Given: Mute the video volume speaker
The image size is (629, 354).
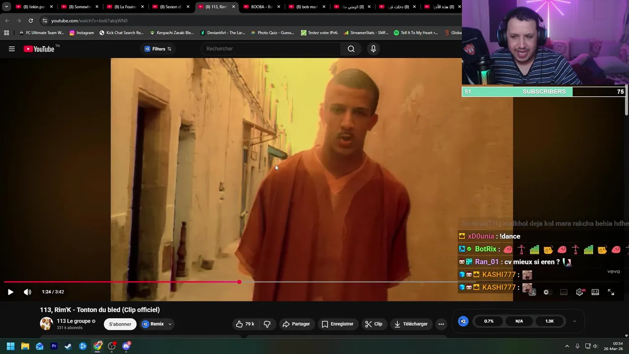Looking at the screenshot, I should click(28, 292).
